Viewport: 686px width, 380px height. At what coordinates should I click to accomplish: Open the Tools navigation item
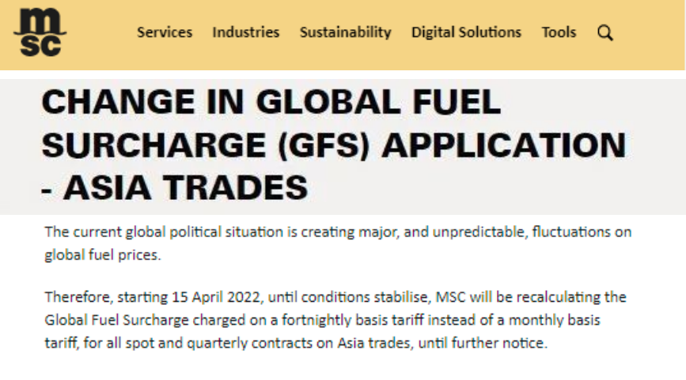559,32
